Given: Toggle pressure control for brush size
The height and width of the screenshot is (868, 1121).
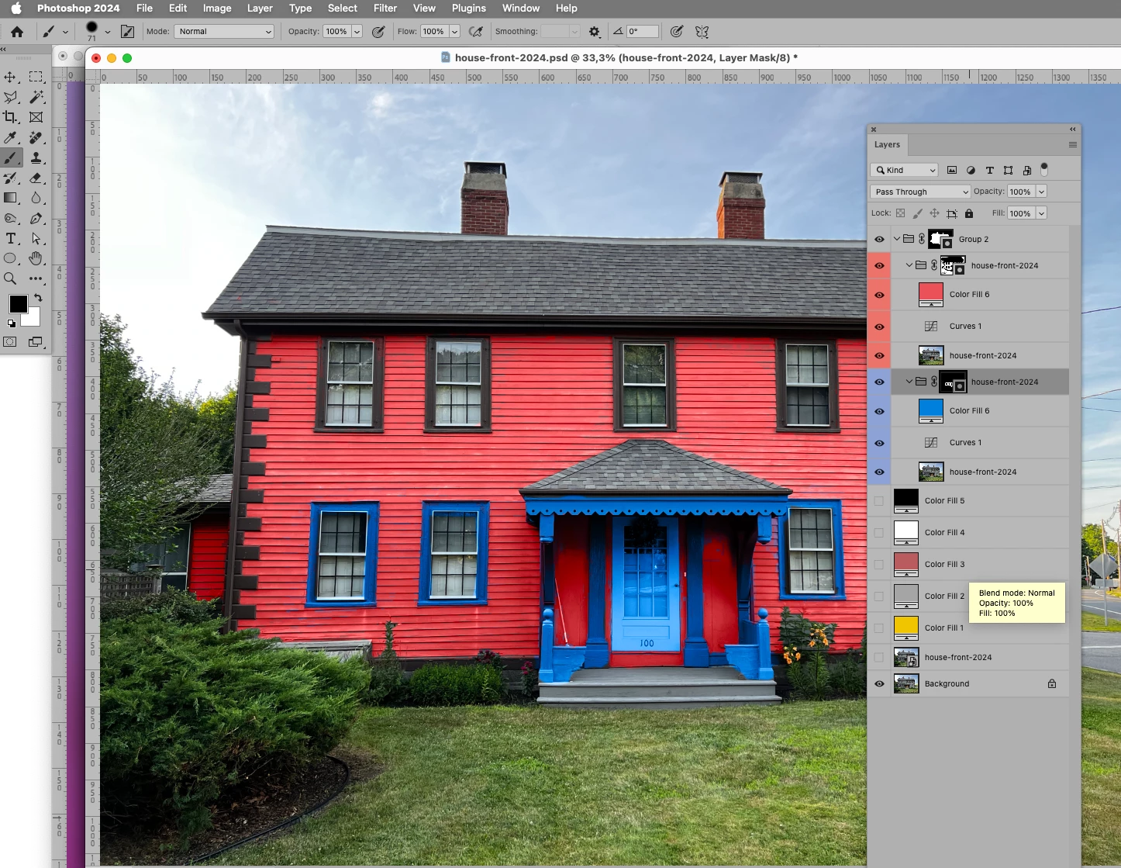Looking at the screenshot, I should [x=677, y=32].
